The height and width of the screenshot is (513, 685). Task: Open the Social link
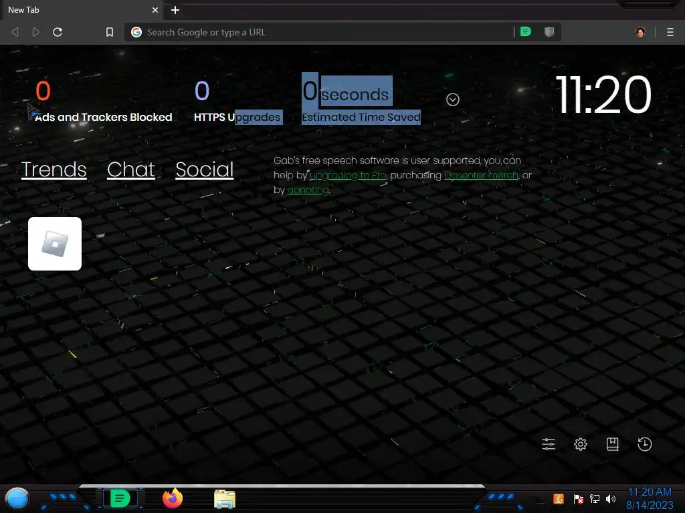click(x=205, y=170)
